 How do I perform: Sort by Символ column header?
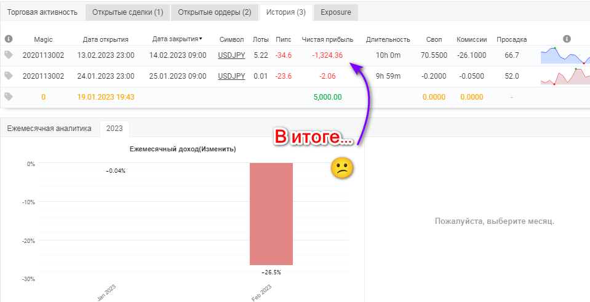coord(231,39)
